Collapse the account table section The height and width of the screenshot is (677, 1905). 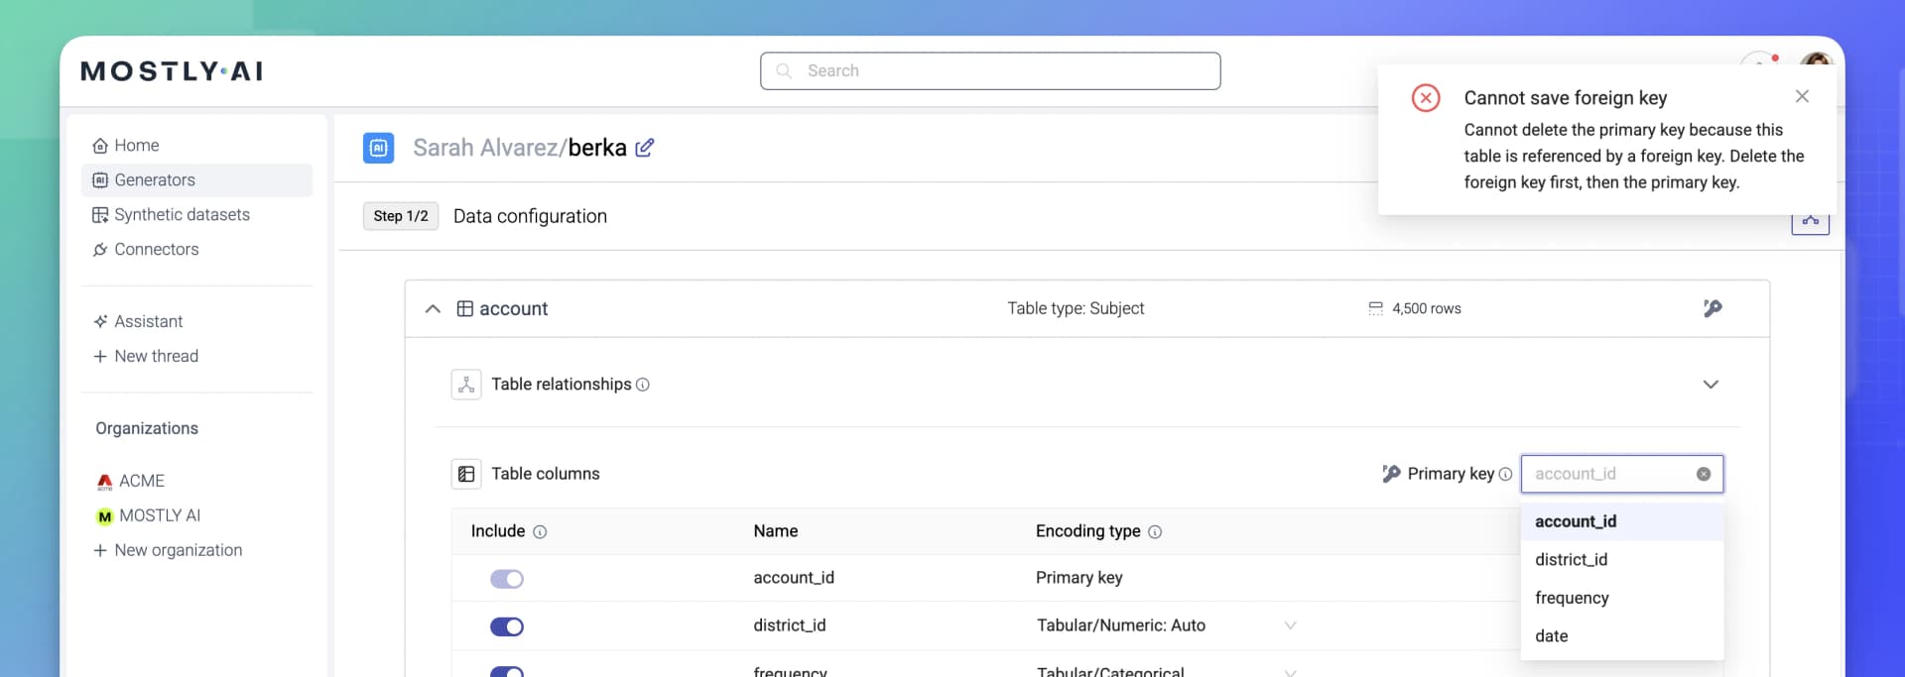coord(433,309)
